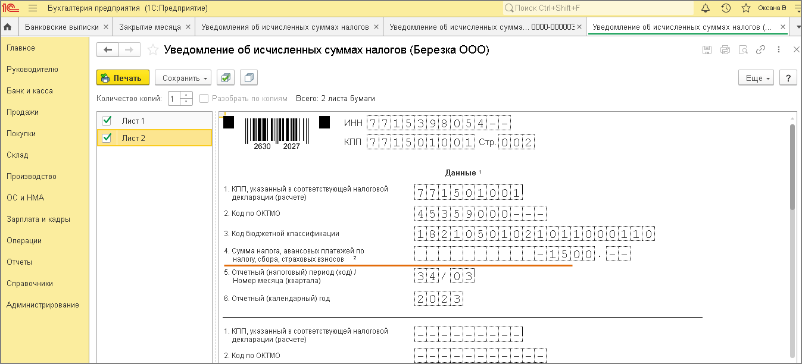Open the history clock icon
The image size is (802, 364).
click(726, 8)
